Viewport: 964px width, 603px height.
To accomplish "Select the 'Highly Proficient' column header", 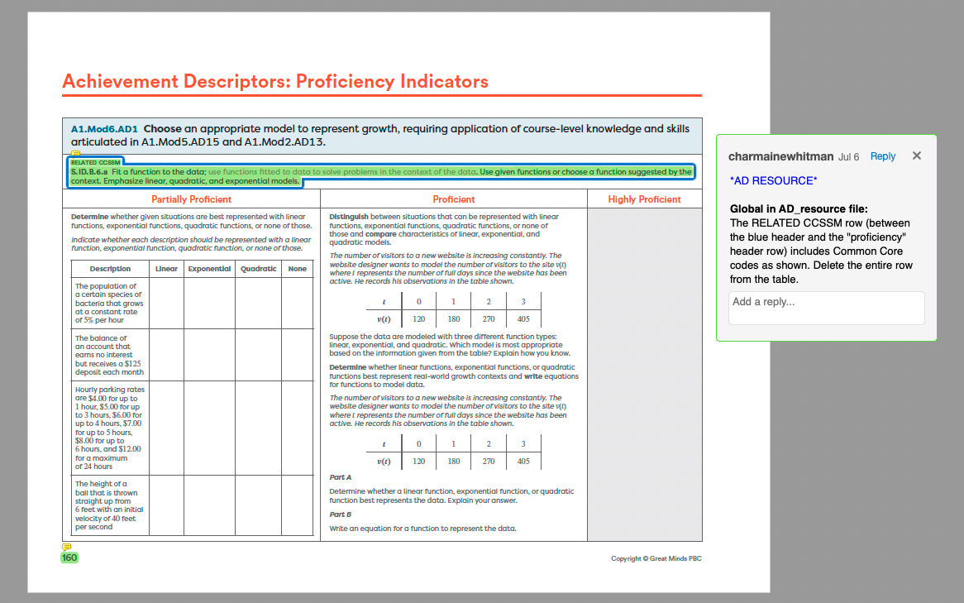I will tap(644, 199).
